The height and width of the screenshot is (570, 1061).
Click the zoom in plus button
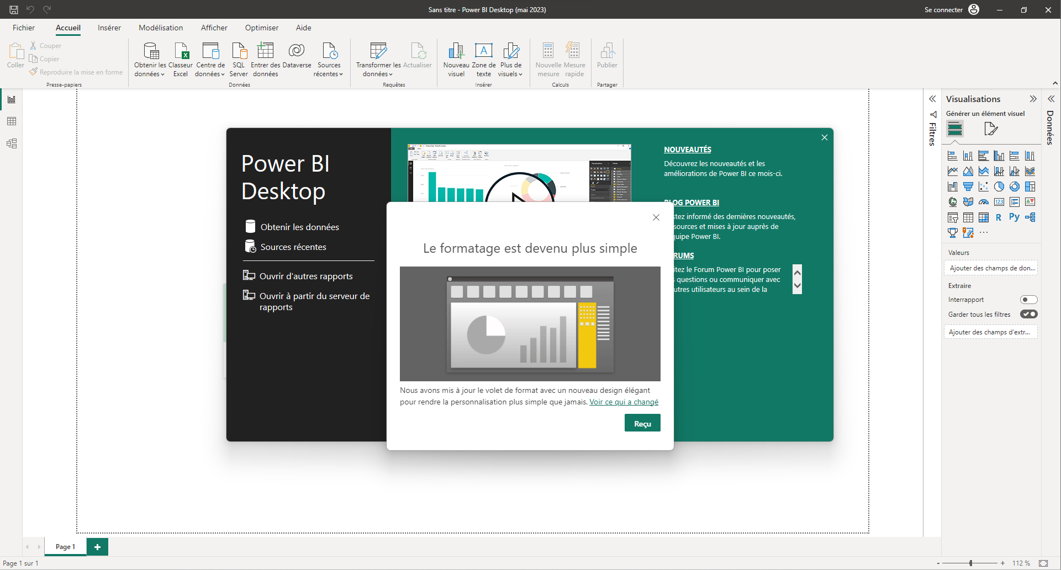[1003, 563]
